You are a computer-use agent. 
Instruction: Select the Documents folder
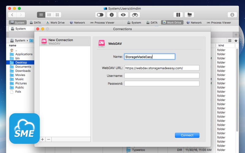pyautogui.click(x=20, y=67)
